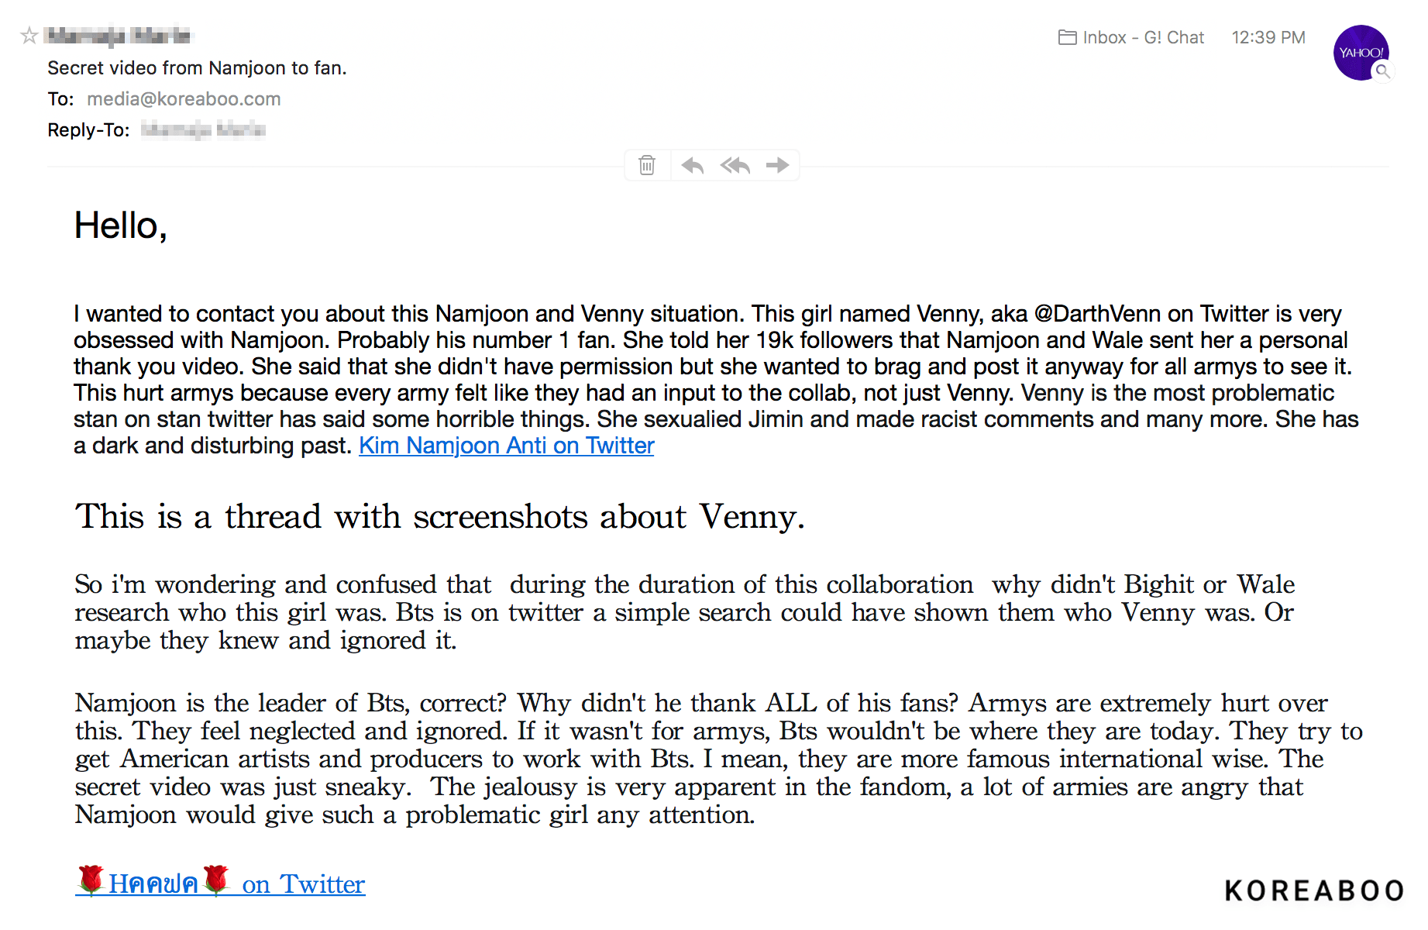Viewport: 1428px width, 930px height.
Task: Open the Kim Namjoon Anti on Twitter link
Action: 506,446
